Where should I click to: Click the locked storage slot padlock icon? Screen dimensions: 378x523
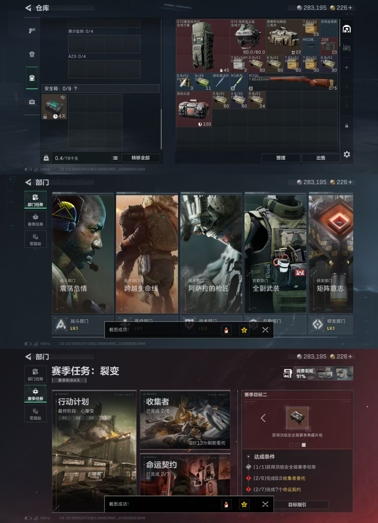tap(347, 126)
